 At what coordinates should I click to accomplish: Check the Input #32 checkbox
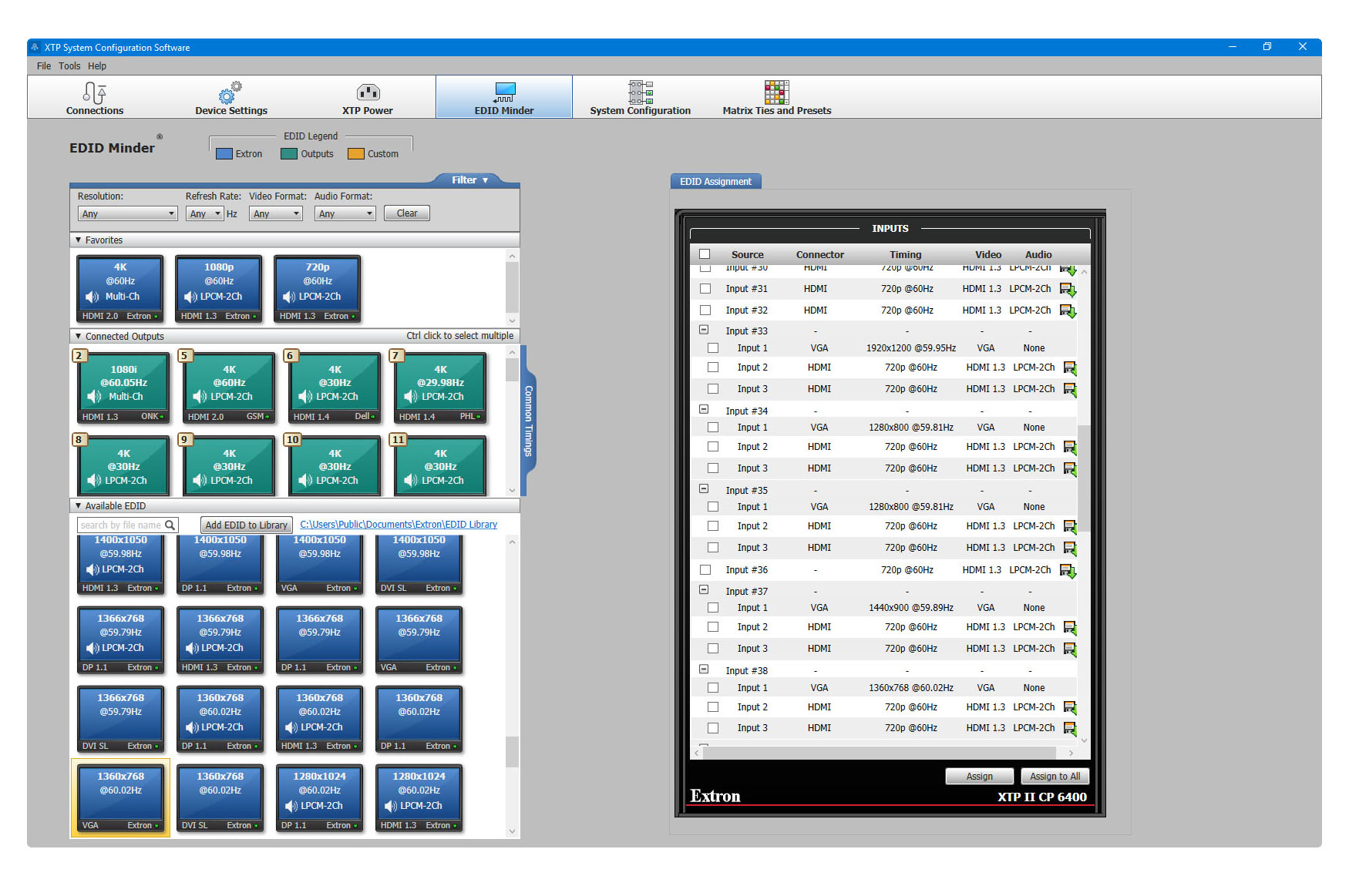click(x=705, y=310)
